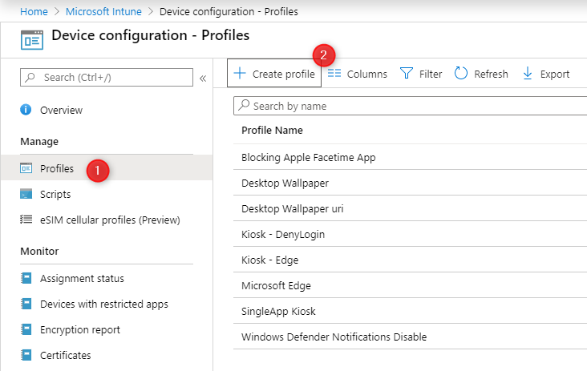Click the Columns grid icon

pyautogui.click(x=334, y=73)
